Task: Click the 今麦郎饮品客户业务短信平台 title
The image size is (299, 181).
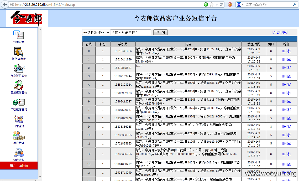Action: [175, 18]
